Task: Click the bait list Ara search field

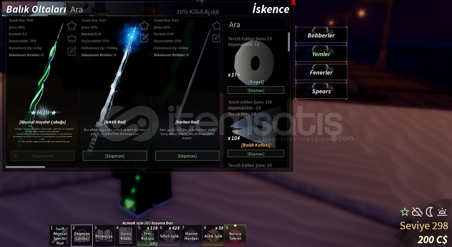Action: pyautogui.click(x=256, y=24)
